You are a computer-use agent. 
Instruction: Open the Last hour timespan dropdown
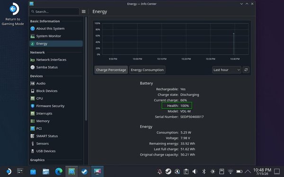click(227, 70)
